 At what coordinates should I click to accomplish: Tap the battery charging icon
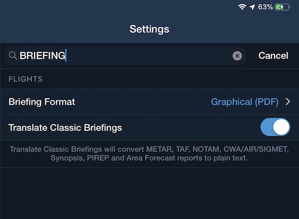(283, 7)
